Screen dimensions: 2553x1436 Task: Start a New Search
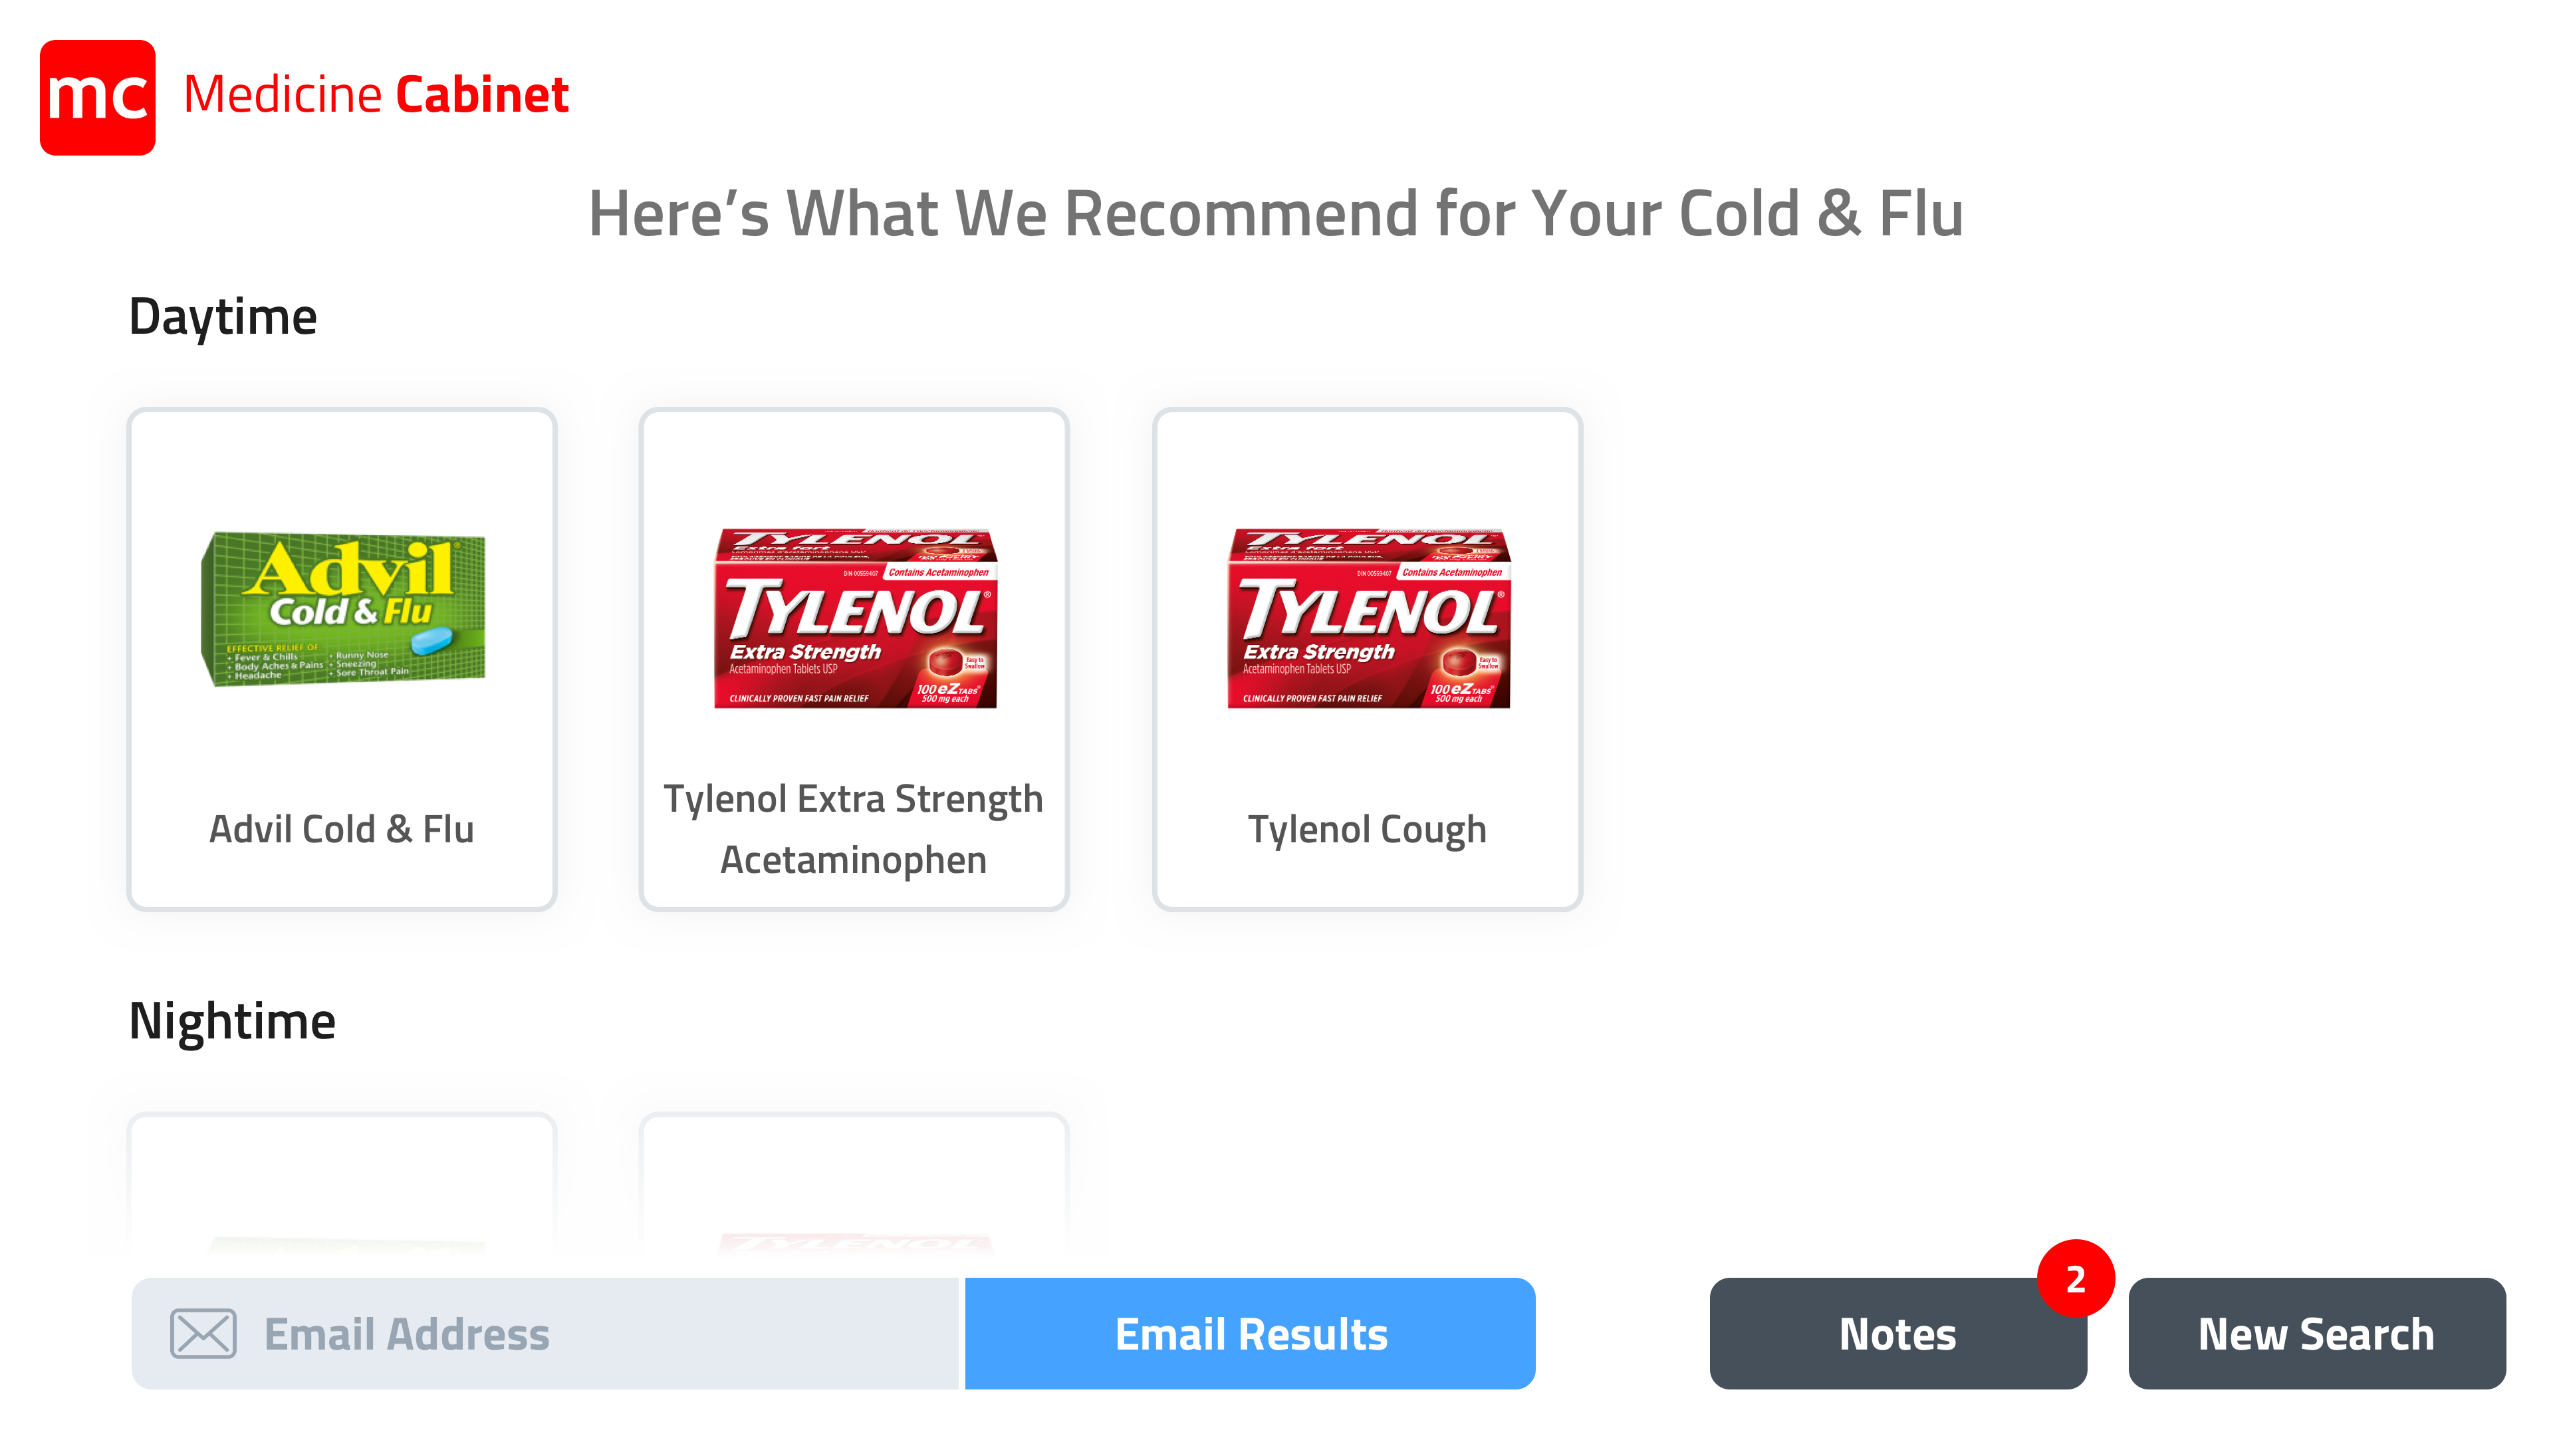tap(2317, 1333)
